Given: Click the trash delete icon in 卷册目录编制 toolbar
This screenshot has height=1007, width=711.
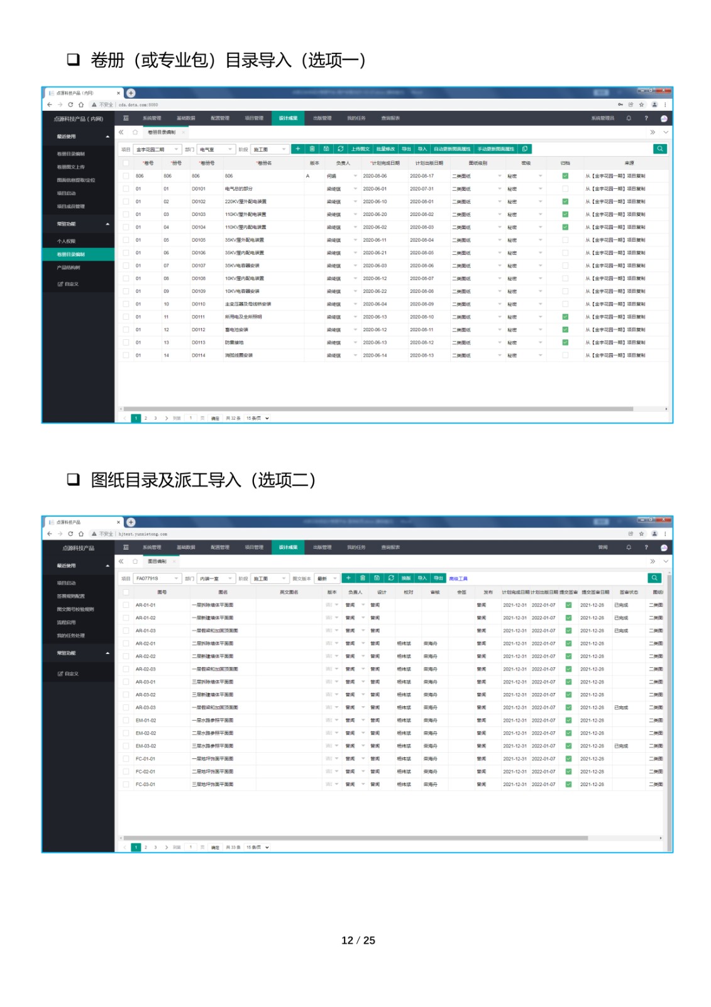Looking at the screenshot, I should (312, 149).
